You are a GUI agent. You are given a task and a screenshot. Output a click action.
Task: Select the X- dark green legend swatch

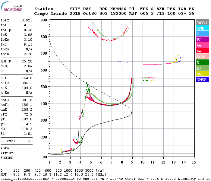click(203, 62)
